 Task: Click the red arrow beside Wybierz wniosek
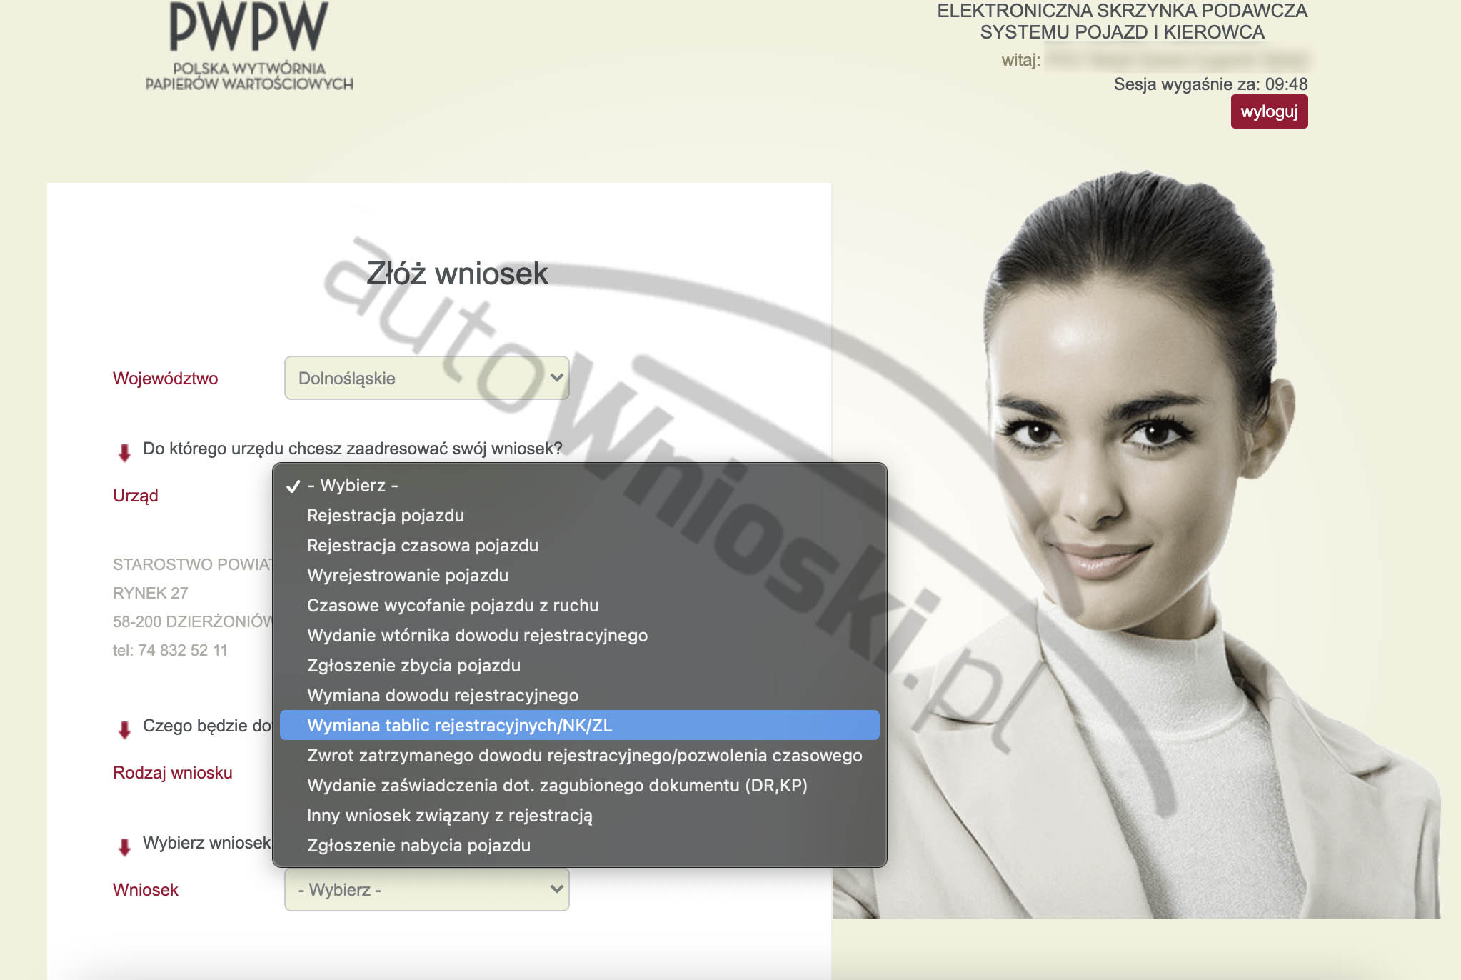pyautogui.click(x=124, y=846)
